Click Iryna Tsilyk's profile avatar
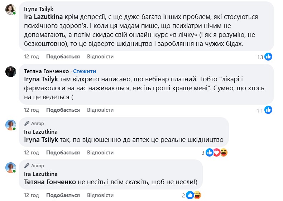This screenshot has width=283, height=201. pos(10,10)
